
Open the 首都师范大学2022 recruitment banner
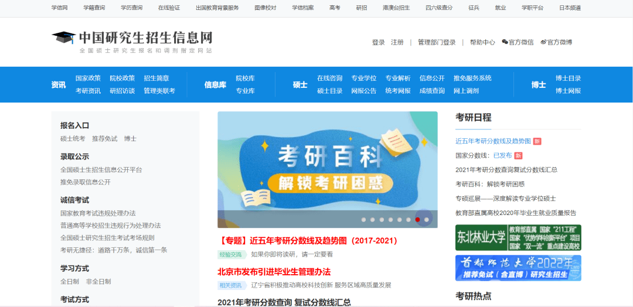click(518, 268)
